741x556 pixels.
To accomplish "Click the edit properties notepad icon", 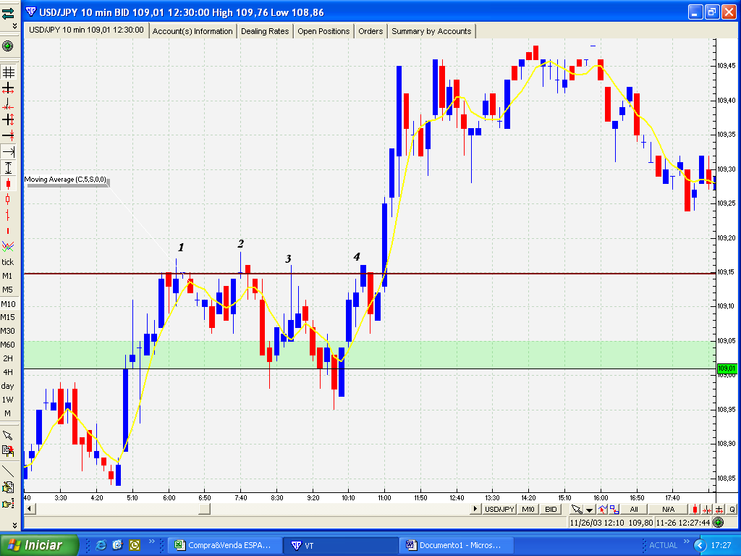I will pyautogui.click(x=7, y=487).
